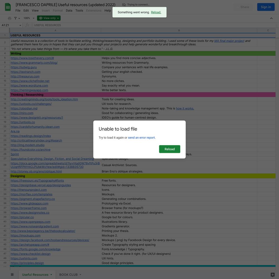
Task: Click the cell 'Brian Eno's oblique strategies.'
Action: [179, 171]
